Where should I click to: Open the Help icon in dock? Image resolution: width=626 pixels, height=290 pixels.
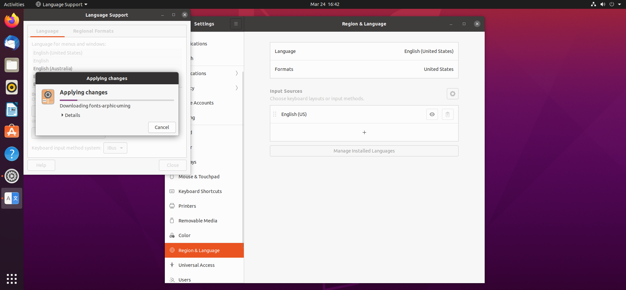coord(12,154)
